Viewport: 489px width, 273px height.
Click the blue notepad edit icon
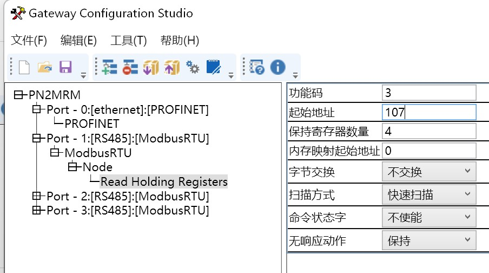coord(214,67)
